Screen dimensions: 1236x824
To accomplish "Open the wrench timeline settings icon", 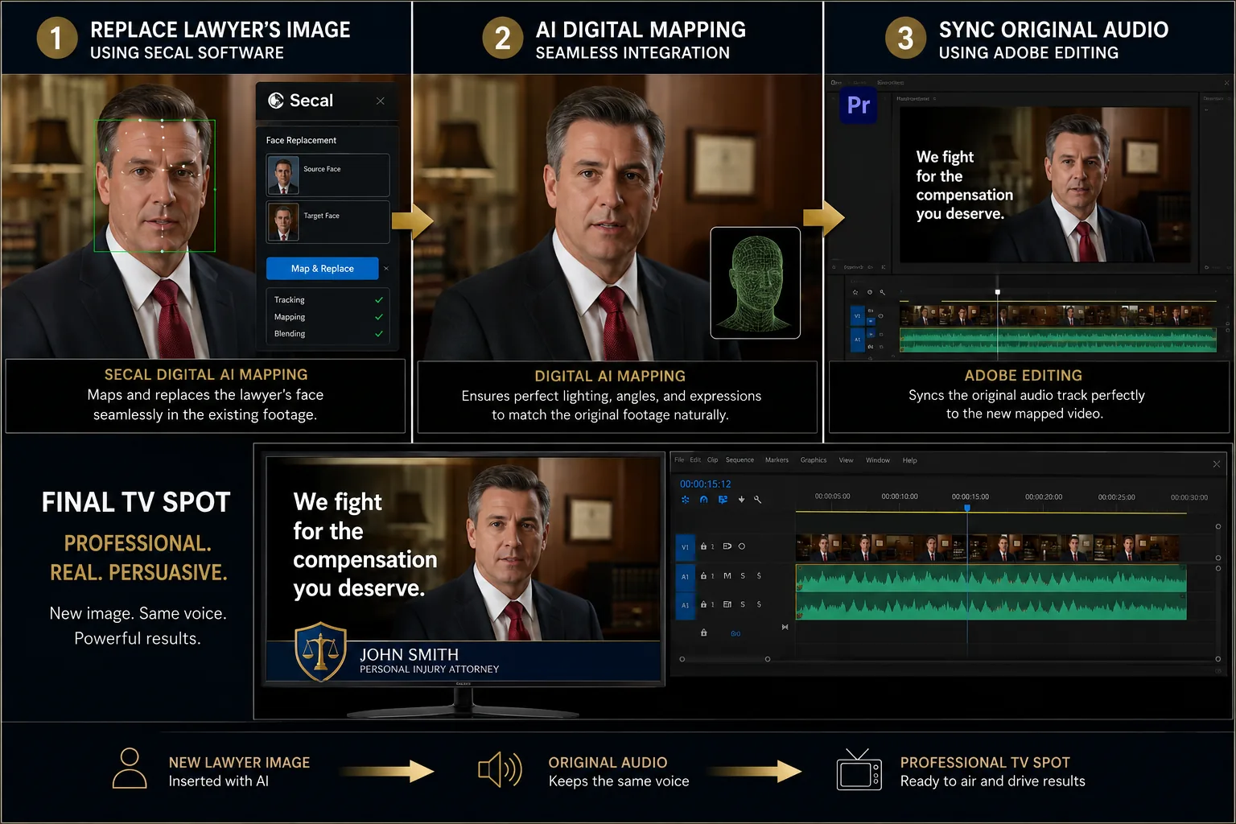I will tap(757, 500).
